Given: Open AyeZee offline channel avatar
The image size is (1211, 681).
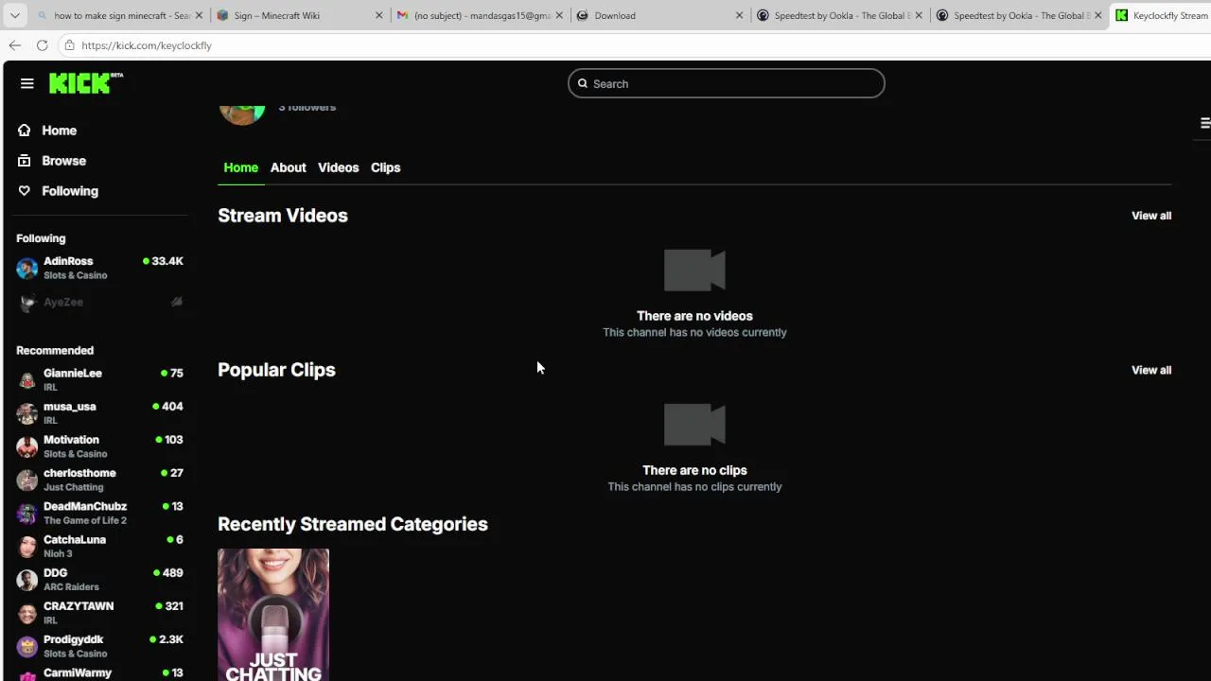Looking at the screenshot, I should pos(27,303).
